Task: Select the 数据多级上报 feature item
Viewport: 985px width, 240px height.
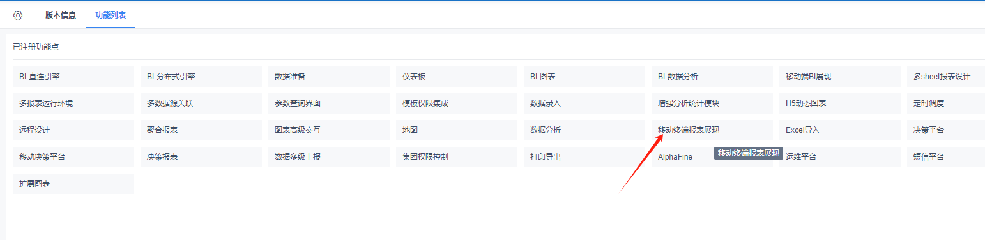Action: [x=329, y=157]
